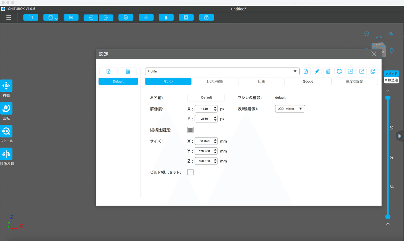
Task: Select the 回転 (Rotate) tool
Action: (6, 109)
